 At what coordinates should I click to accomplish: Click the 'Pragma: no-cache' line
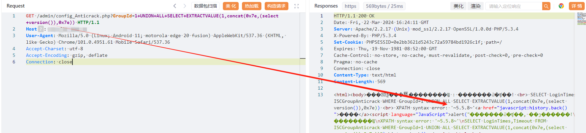(x=356, y=62)
